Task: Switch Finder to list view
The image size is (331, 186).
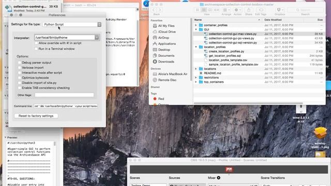Action: [x=204, y=10]
